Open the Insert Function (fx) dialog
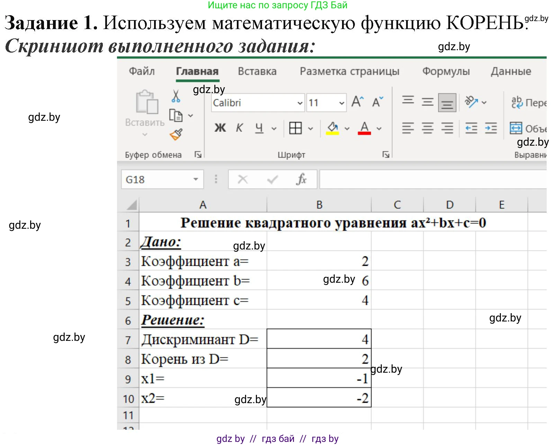The height and width of the screenshot is (445, 556). [x=302, y=180]
